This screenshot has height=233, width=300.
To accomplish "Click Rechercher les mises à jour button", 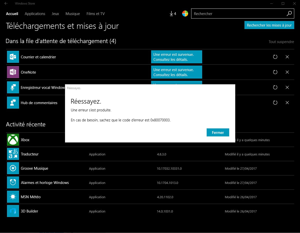I will (x=269, y=25).
